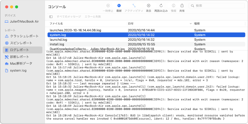Select the Errors and Faults (エラーと失敗) filter
The height and width of the screenshot is (124, 248).
[93, 16]
